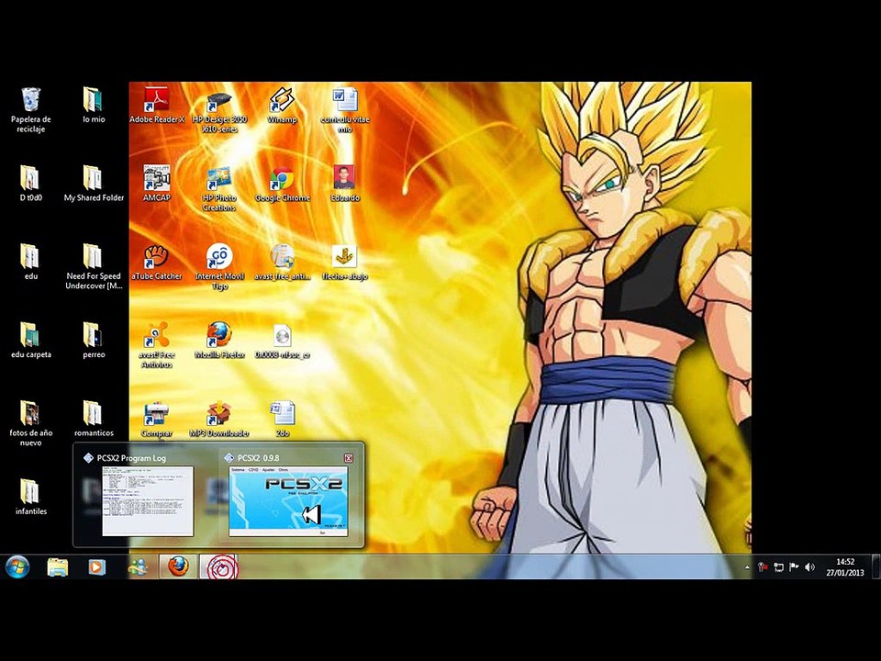Click the PCSX2 taskbar button

(219, 566)
